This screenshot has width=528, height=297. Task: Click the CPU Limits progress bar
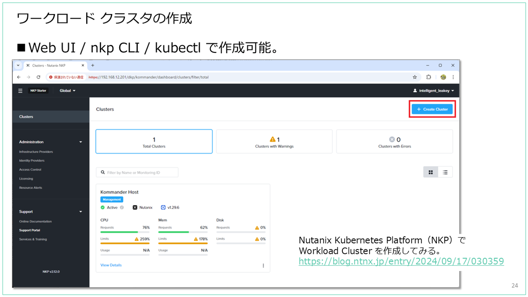125,243
